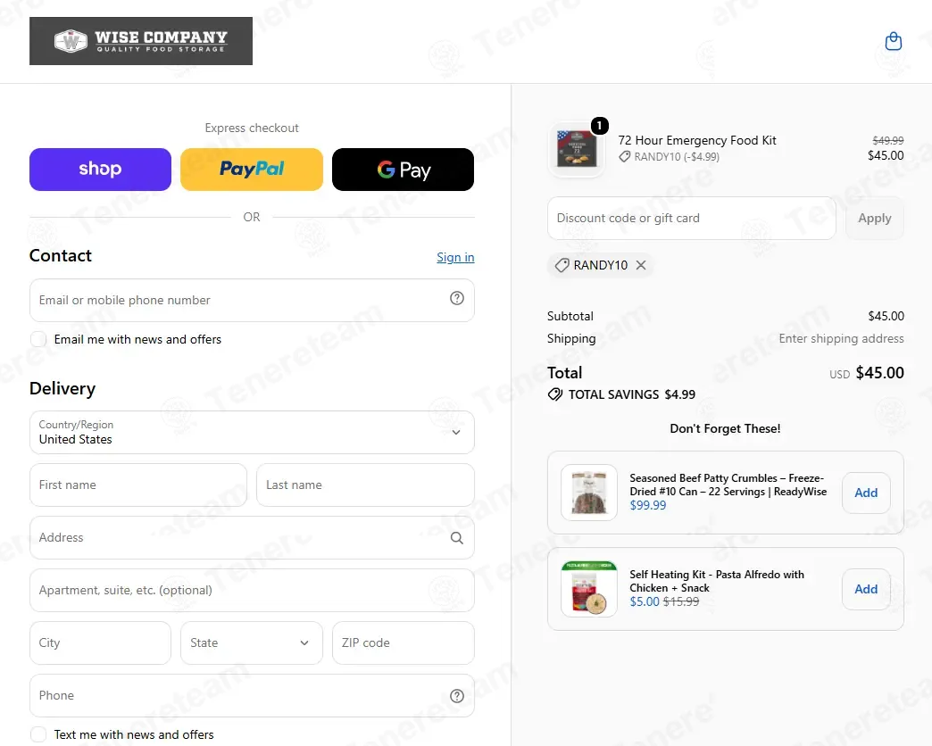Check Text me with news and offers
The image size is (932, 746).
tap(38, 734)
